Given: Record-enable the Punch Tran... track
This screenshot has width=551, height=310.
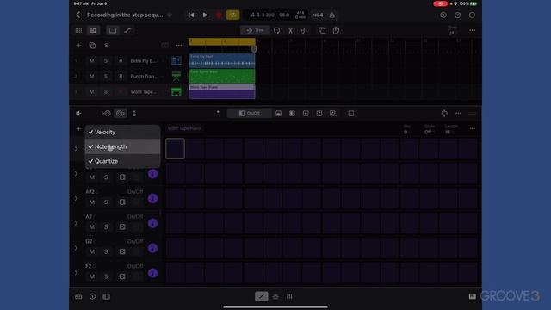Looking at the screenshot, I should tap(121, 77).
